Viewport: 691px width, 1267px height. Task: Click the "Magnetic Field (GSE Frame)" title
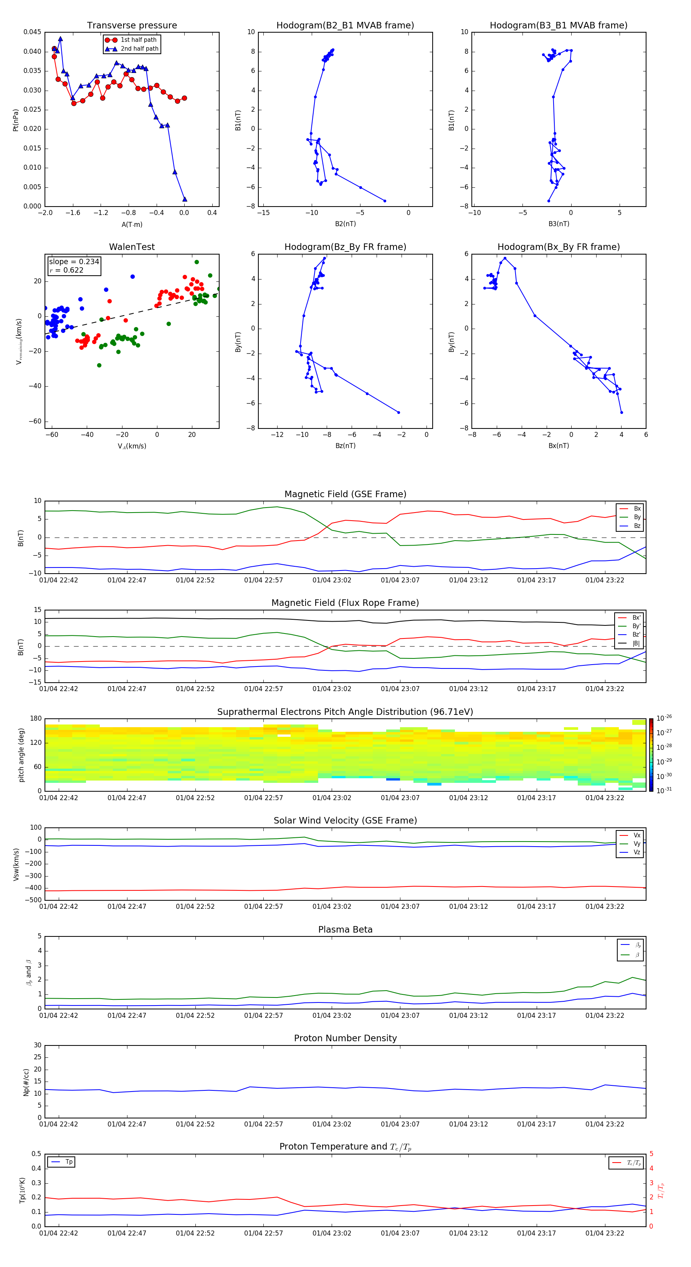(x=345, y=494)
